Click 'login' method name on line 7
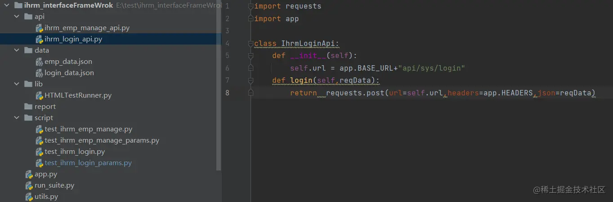The height and width of the screenshot is (202, 613). pyautogui.click(x=301, y=81)
